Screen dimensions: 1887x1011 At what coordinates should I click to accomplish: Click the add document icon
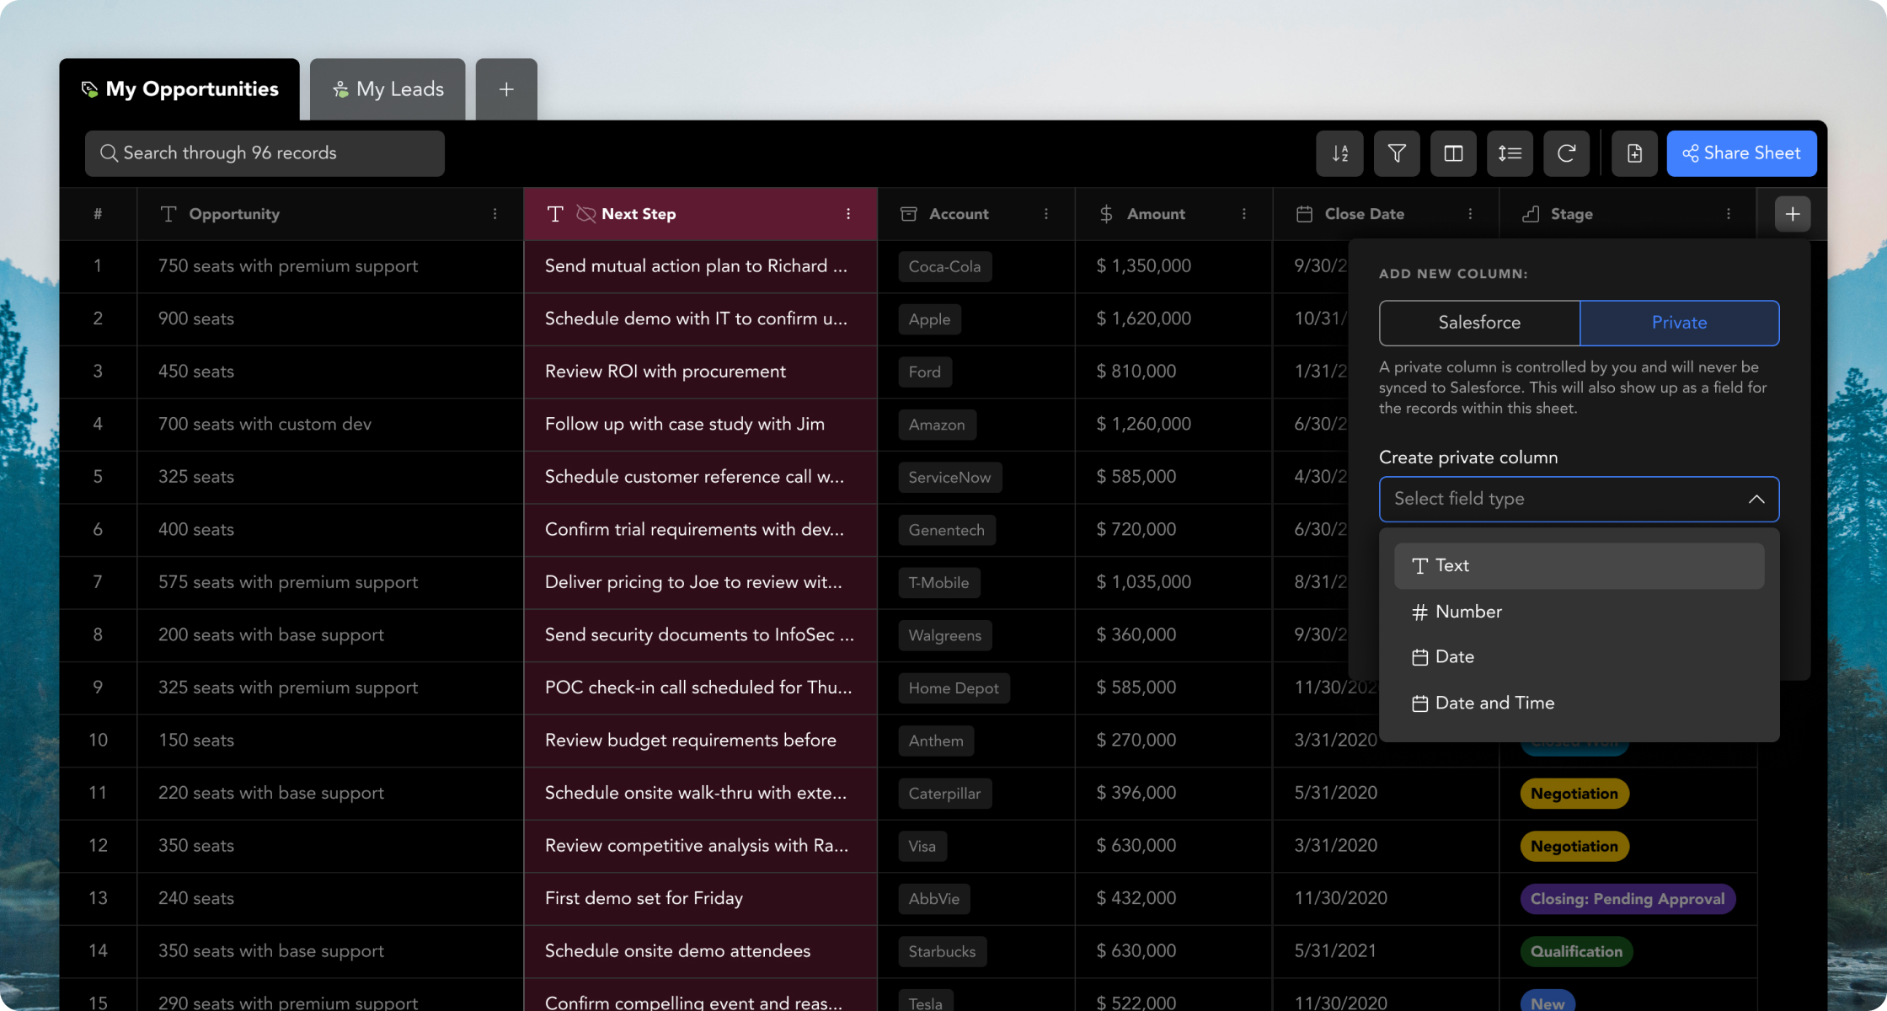(x=1634, y=153)
